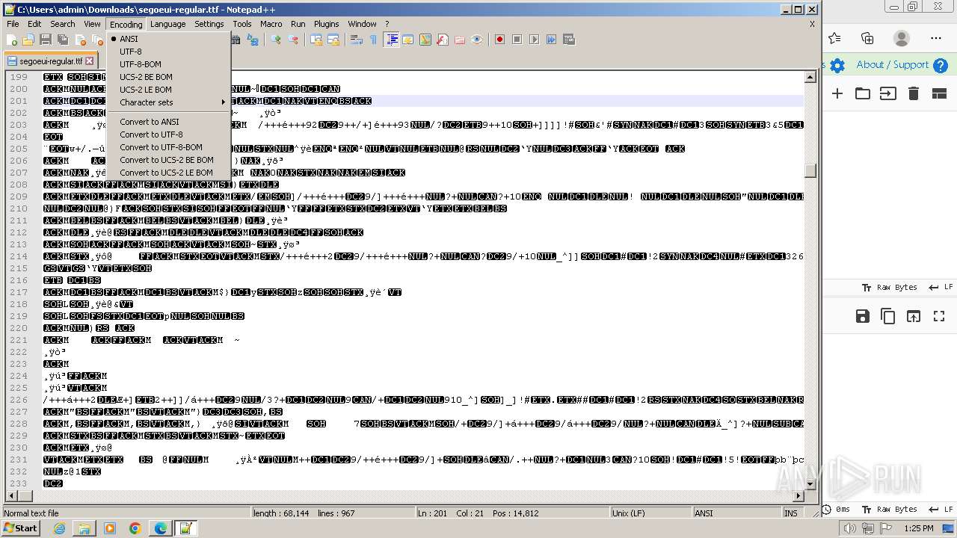
Task: Click the blue help question icon
Action: coord(941,65)
